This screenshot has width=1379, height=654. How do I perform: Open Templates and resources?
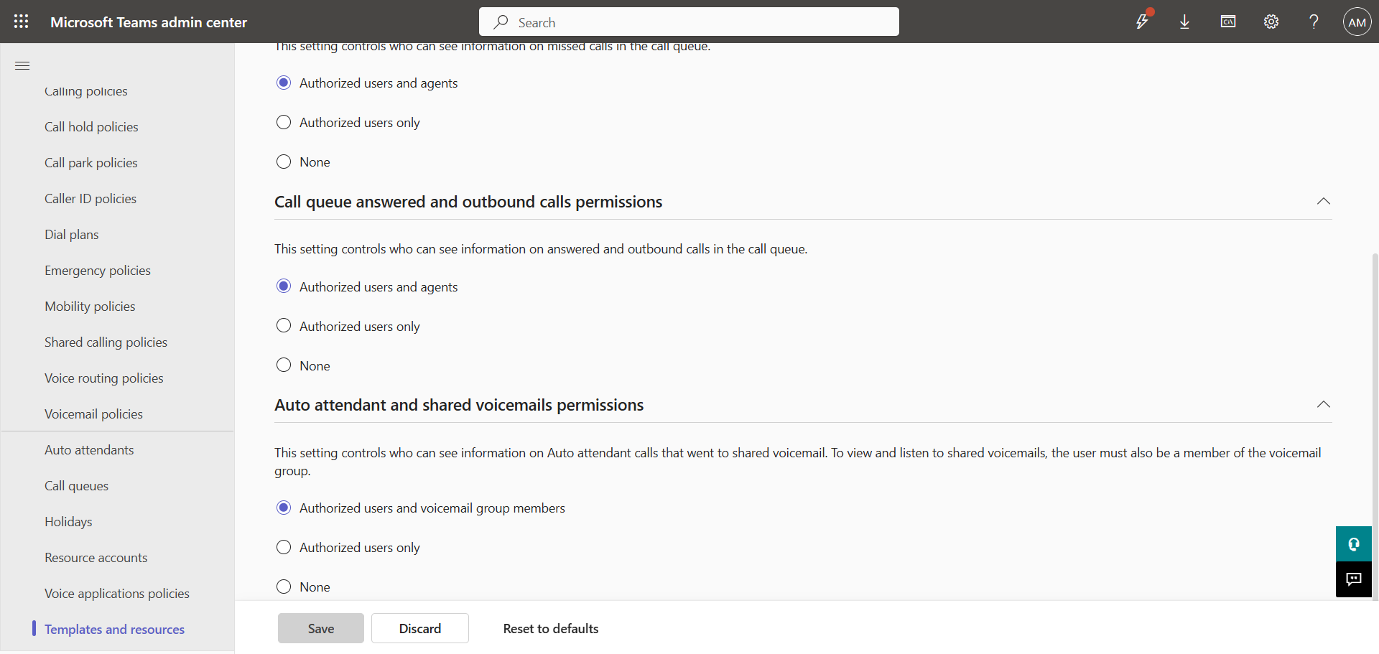tap(114, 630)
